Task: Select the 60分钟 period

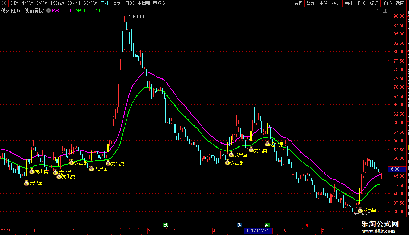Action: [90, 3]
